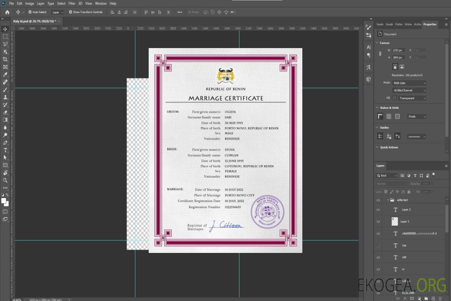Select the Zoom tool

[5, 180]
